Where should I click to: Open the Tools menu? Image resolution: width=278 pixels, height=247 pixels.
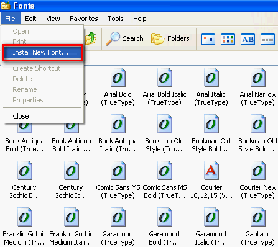pos(116,19)
